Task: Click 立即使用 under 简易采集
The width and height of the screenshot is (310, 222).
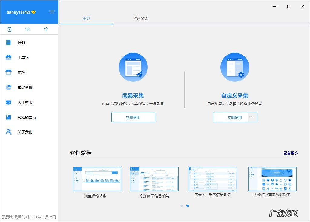Action: click(x=133, y=117)
